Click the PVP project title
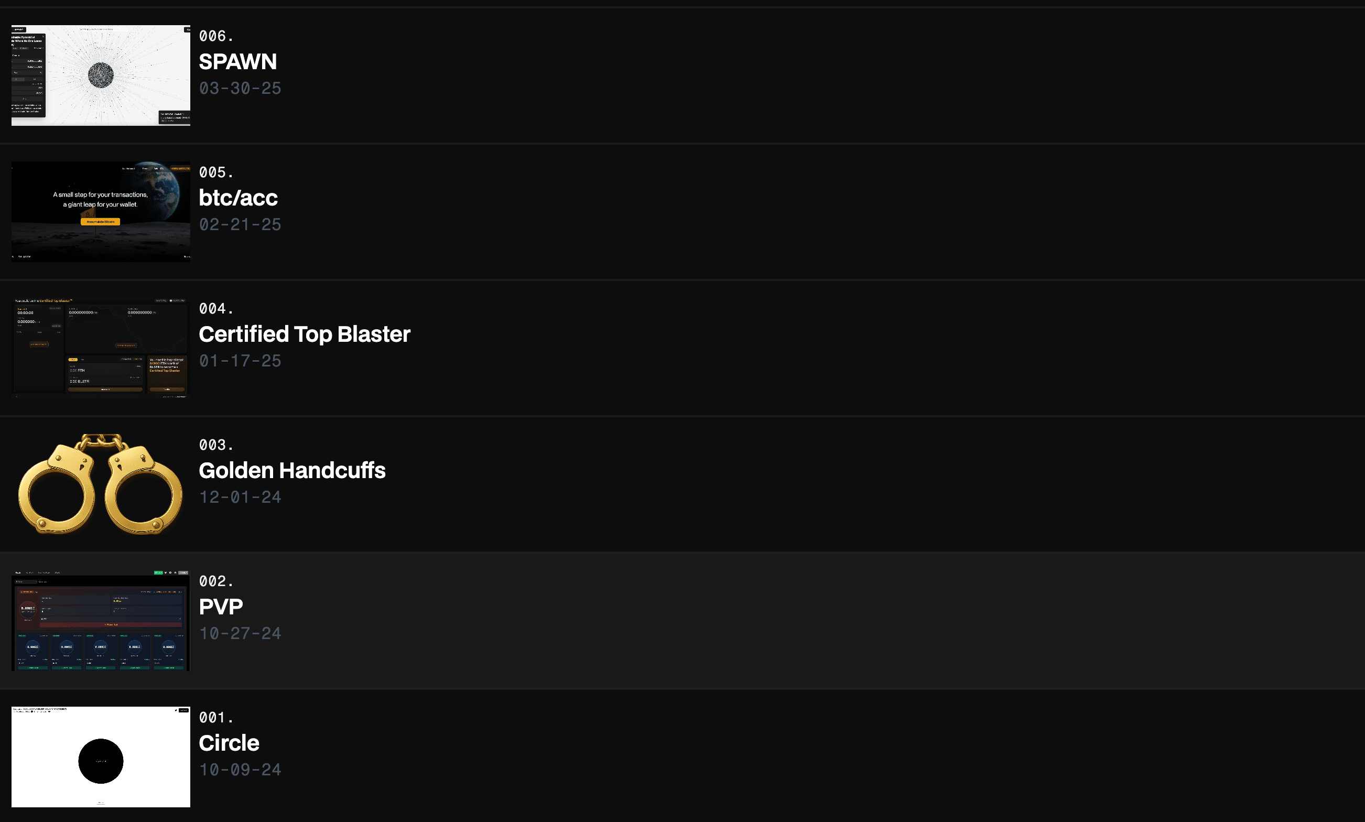The width and height of the screenshot is (1365, 822). [220, 607]
